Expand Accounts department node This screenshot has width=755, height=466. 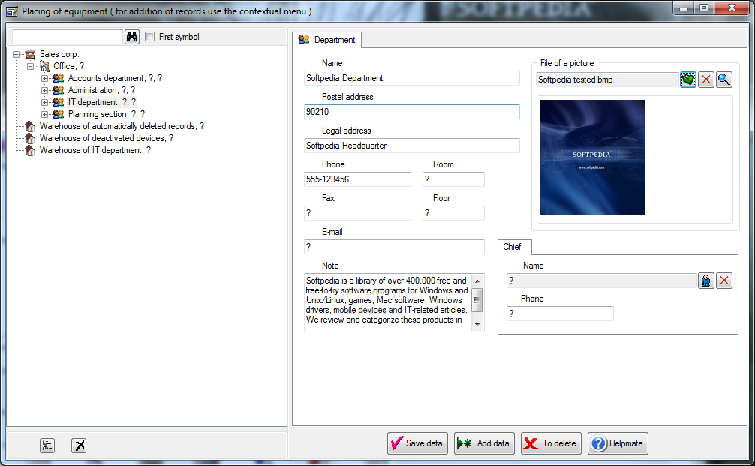(x=44, y=79)
